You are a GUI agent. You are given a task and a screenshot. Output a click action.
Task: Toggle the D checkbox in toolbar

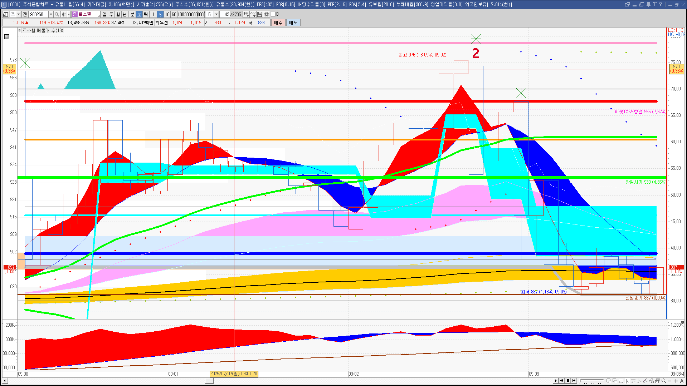pos(273,14)
